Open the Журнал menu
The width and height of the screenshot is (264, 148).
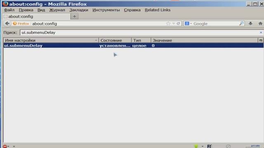click(x=57, y=10)
